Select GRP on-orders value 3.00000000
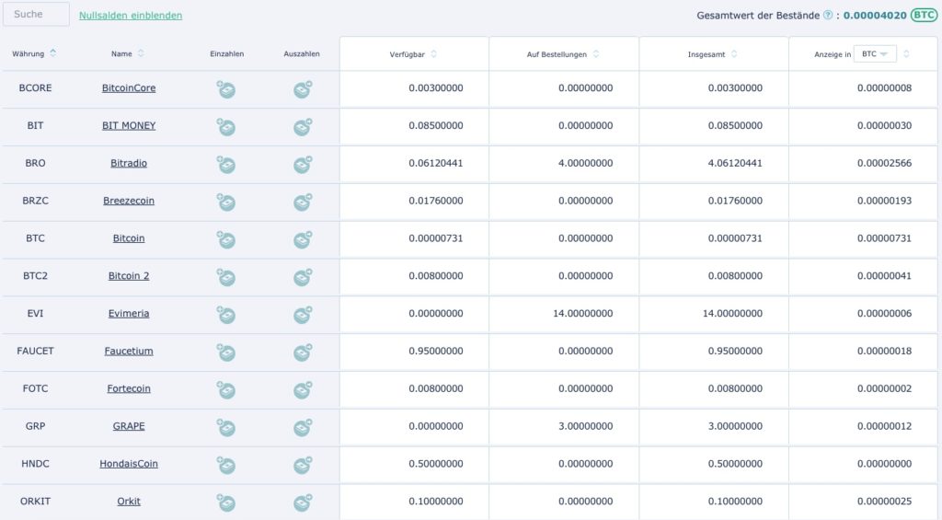 click(586, 426)
